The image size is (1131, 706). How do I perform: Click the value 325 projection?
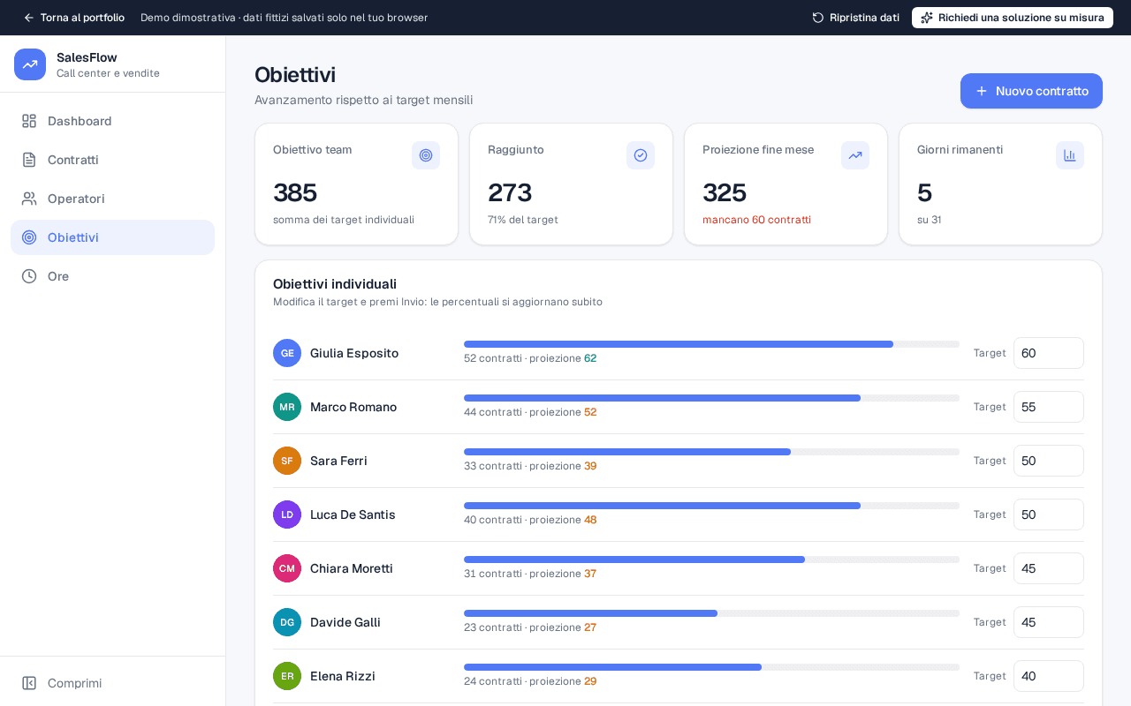(725, 192)
